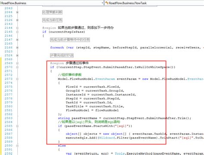This screenshot has height=155, width=204.
Task: Collapse the 步骤通过后事件 region at line 2569
Action: click(x=17, y=63)
